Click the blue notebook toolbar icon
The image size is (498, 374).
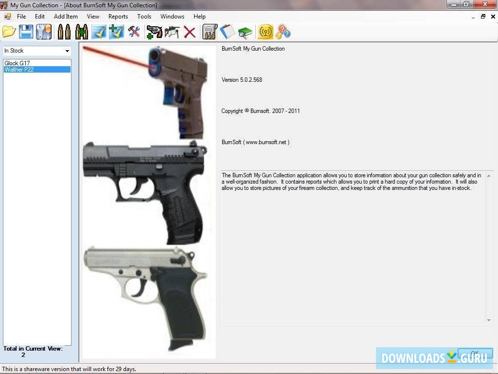tap(228, 32)
